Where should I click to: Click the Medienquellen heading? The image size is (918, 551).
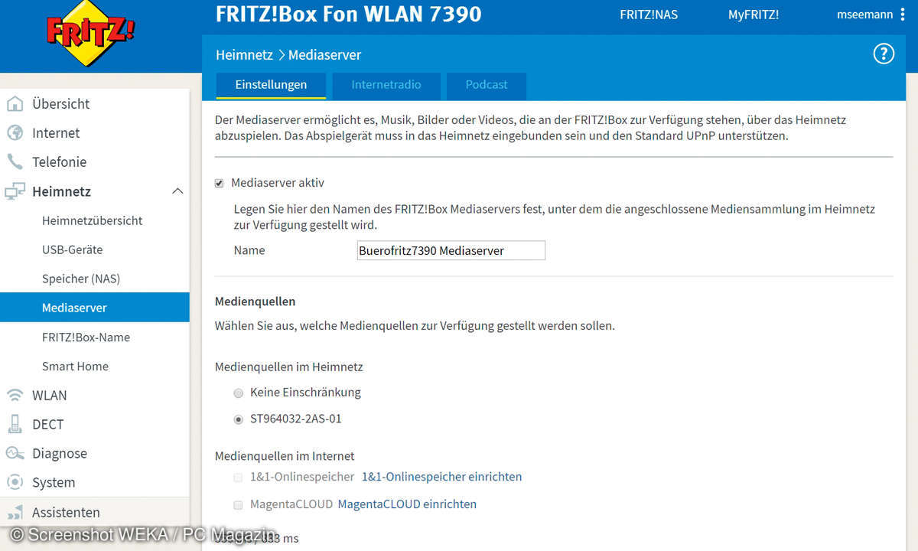pyautogui.click(x=255, y=302)
